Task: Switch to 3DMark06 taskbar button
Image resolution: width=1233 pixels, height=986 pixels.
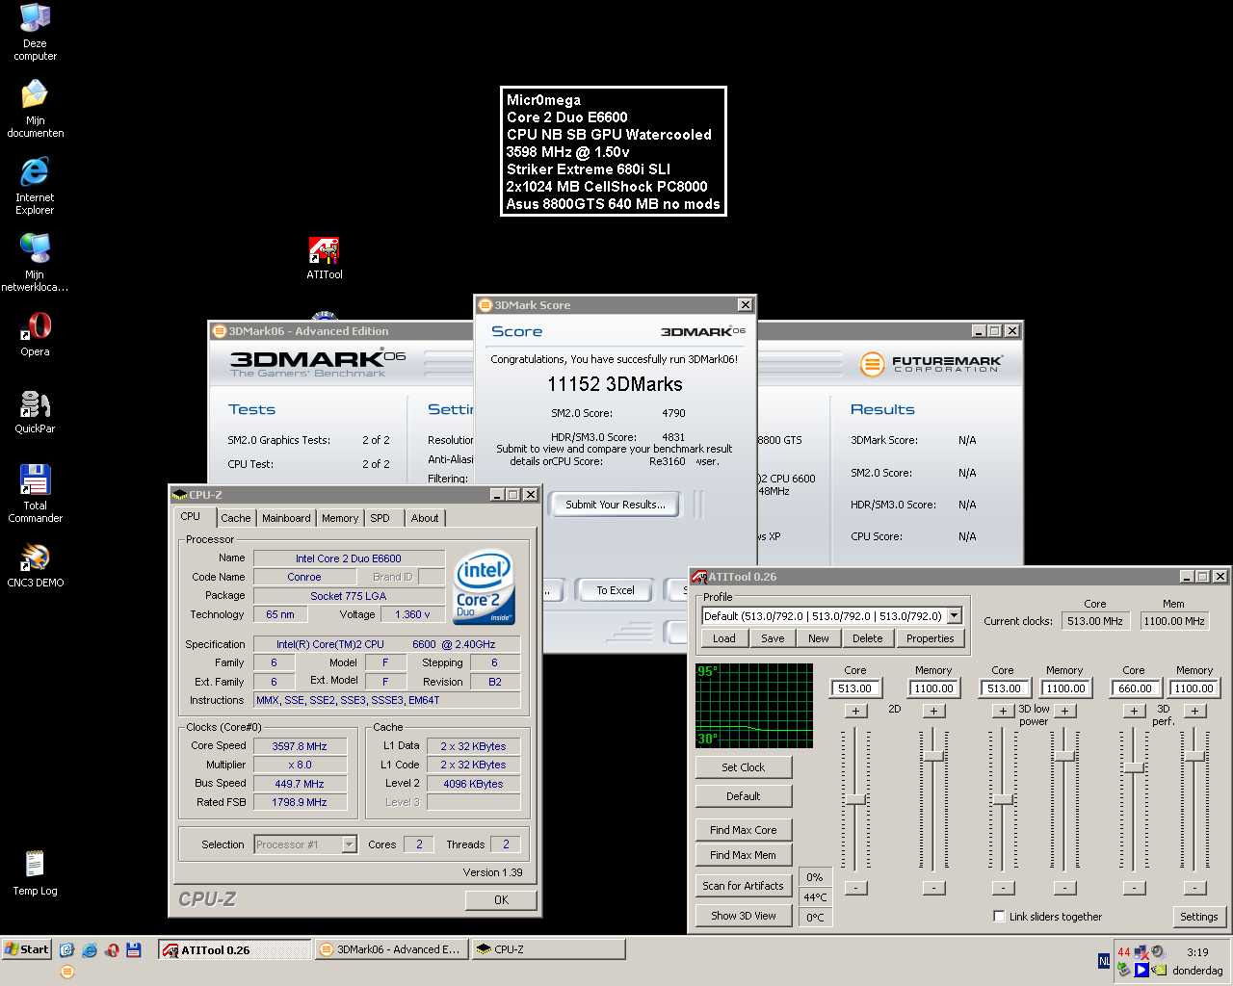Action: (391, 949)
